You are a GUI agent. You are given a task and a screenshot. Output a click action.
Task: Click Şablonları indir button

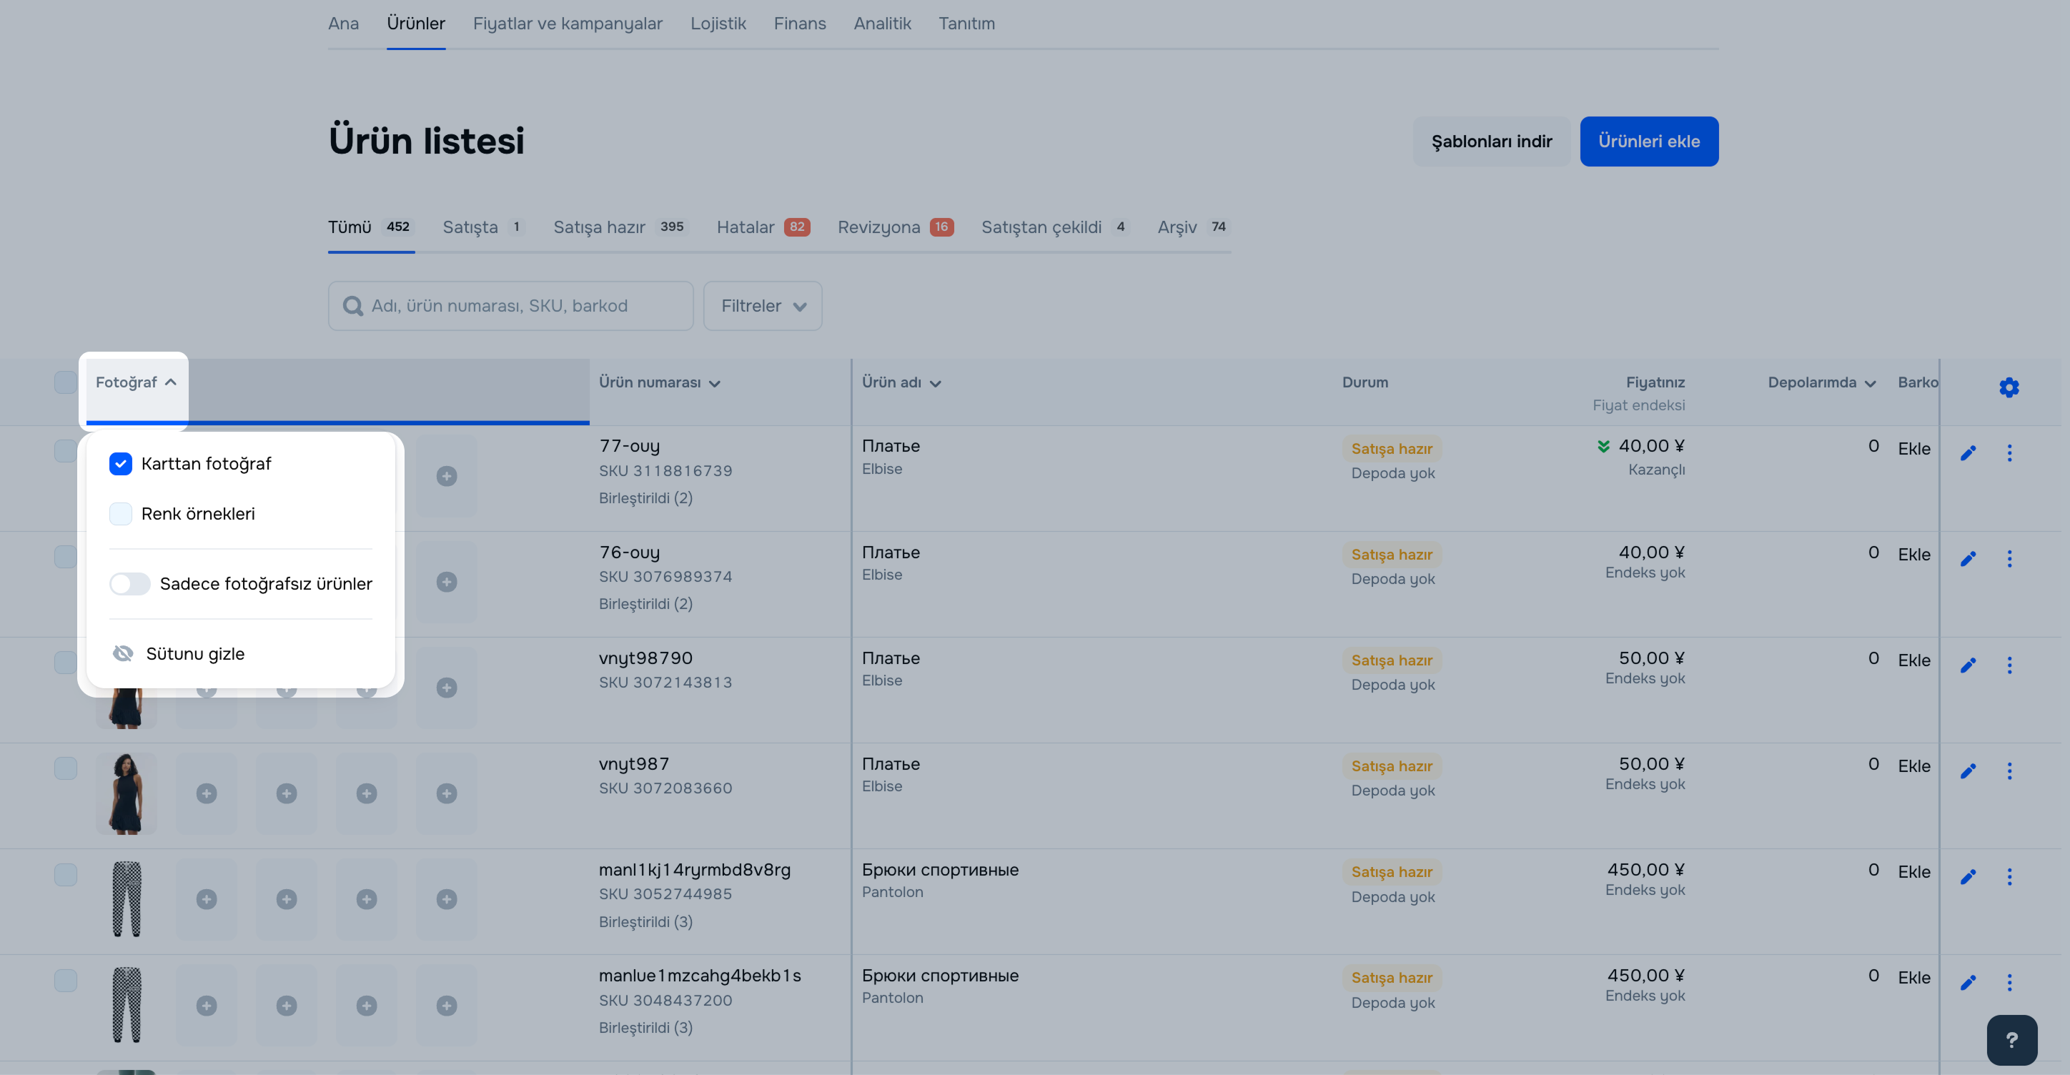1490,142
